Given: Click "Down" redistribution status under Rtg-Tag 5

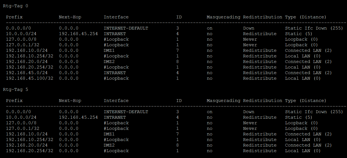Looking at the screenshot, I should click(248, 112).
